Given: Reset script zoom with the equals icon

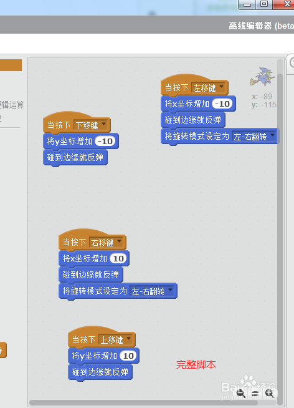Looking at the screenshot, I should pos(255,394).
